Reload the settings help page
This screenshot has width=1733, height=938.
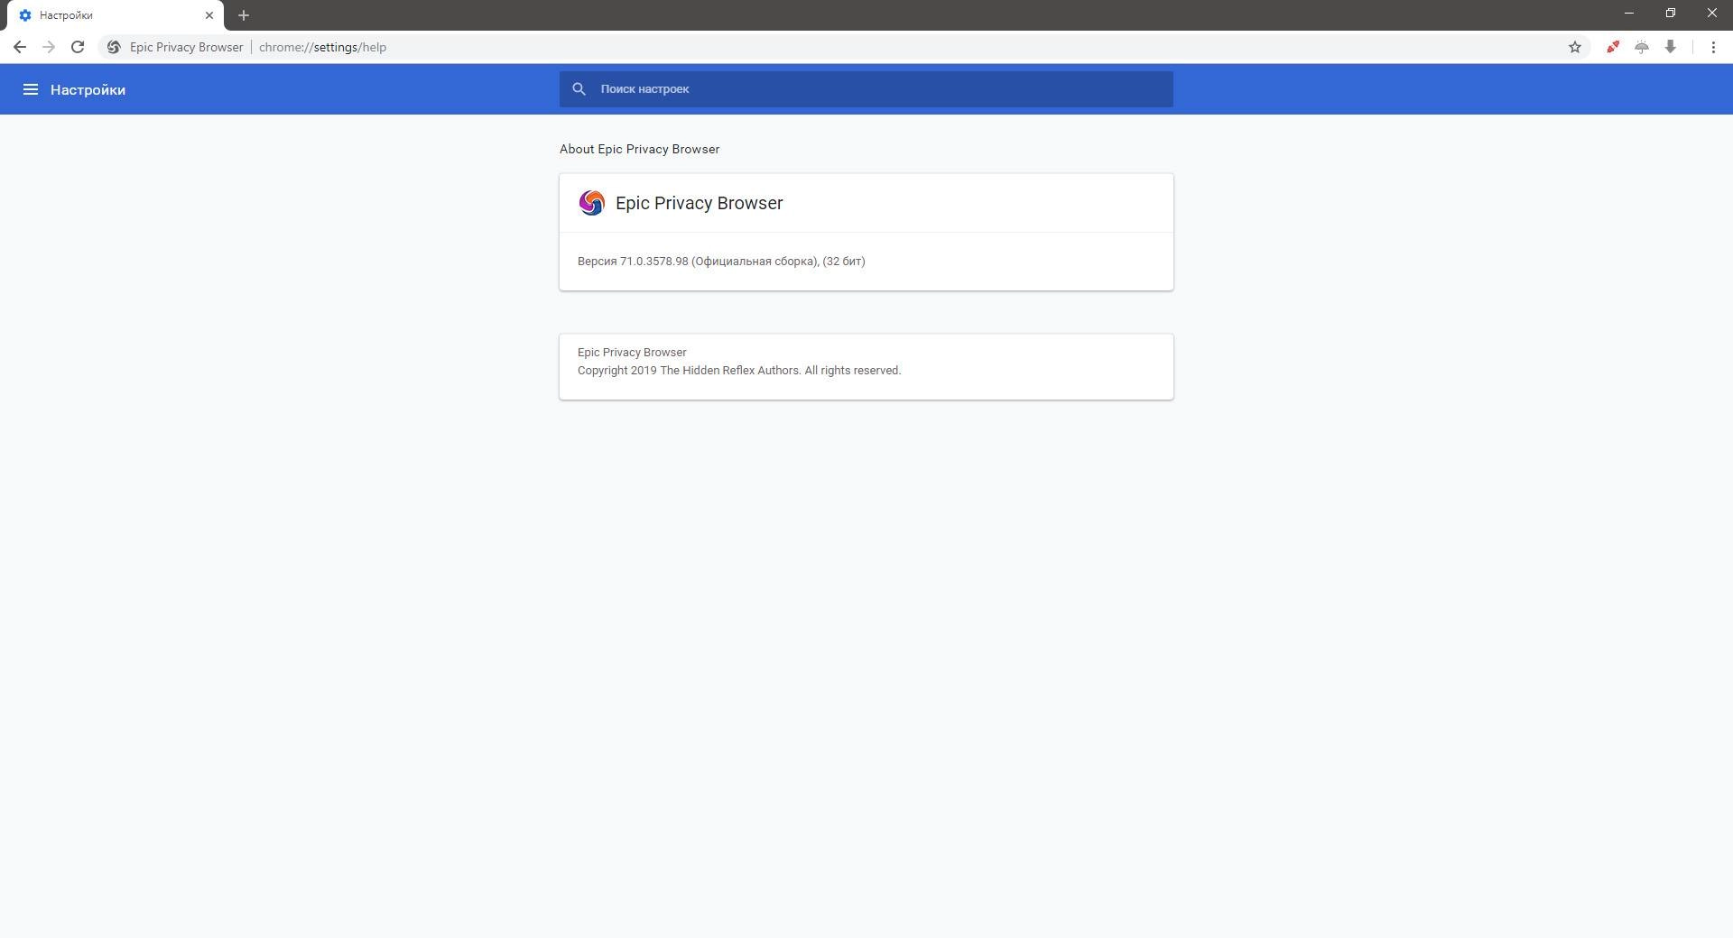coord(78,47)
